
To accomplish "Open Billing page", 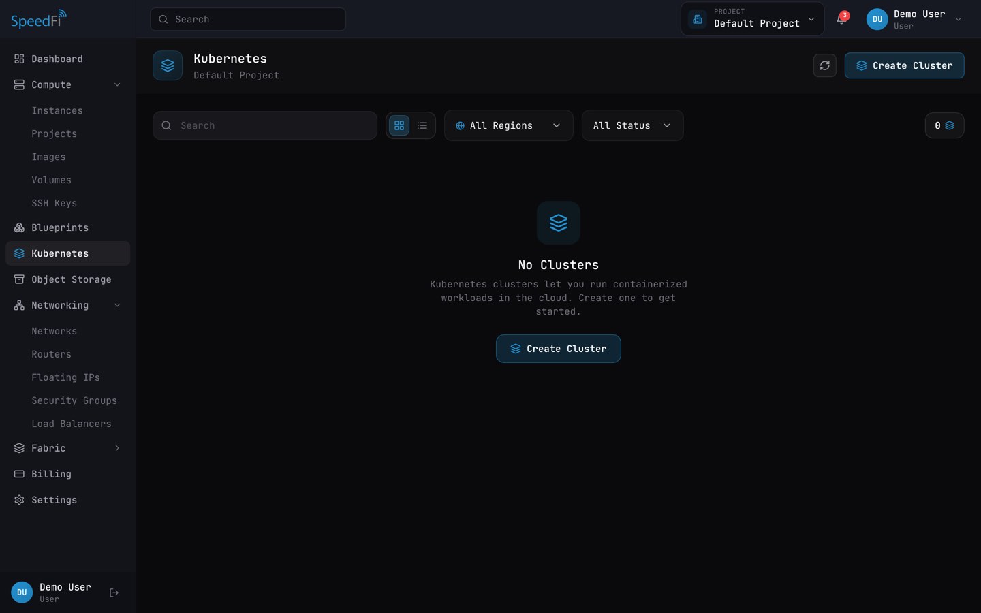I will coord(67,474).
